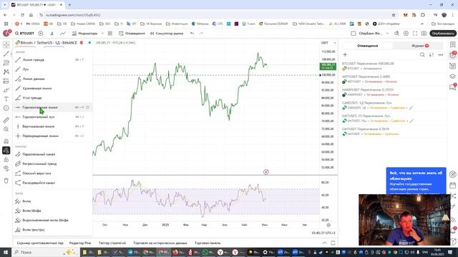Image resolution: width=458 pixels, height=257 pixels.
Task: Click the quick search icon in top toolbar
Action: 396,34
